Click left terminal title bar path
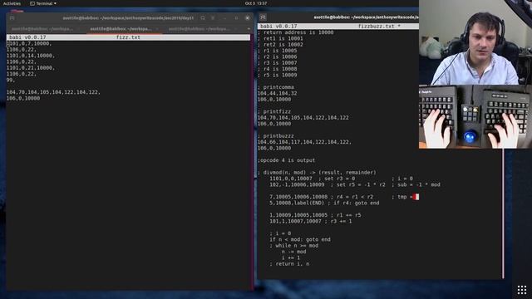The image size is (532, 299). [128, 18]
